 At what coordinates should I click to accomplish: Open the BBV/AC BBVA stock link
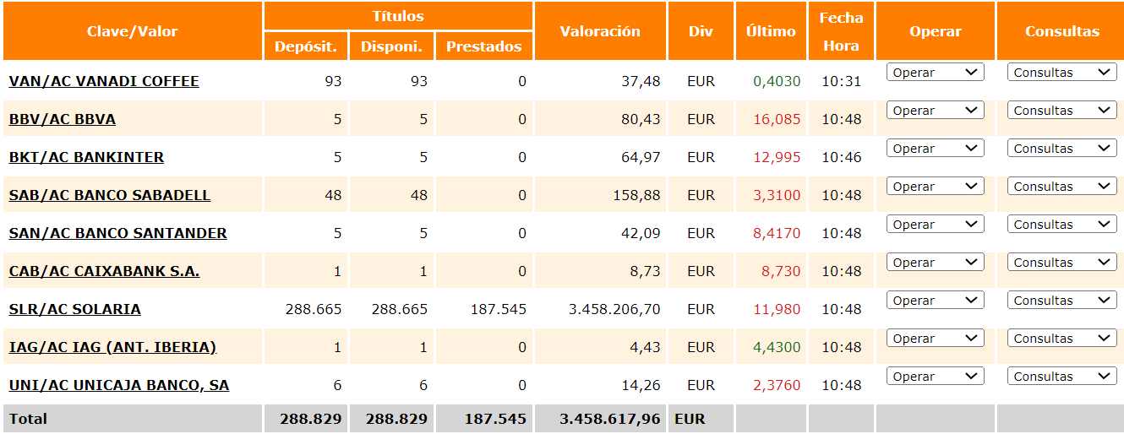click(62, 119)
